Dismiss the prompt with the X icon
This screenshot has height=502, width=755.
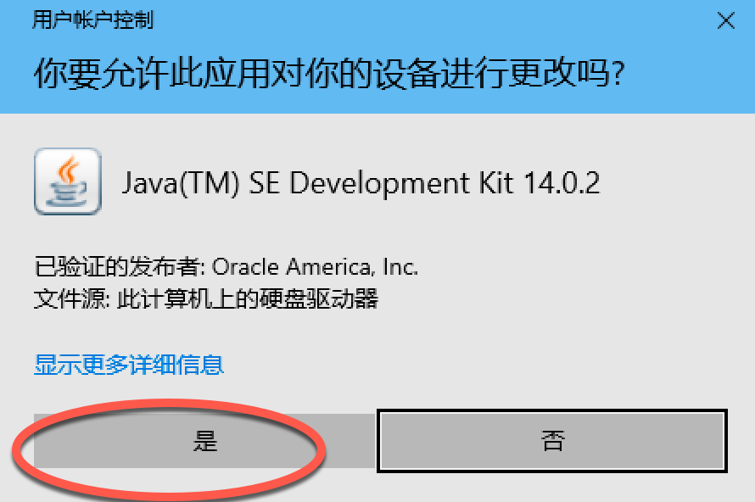click(725, 20)
